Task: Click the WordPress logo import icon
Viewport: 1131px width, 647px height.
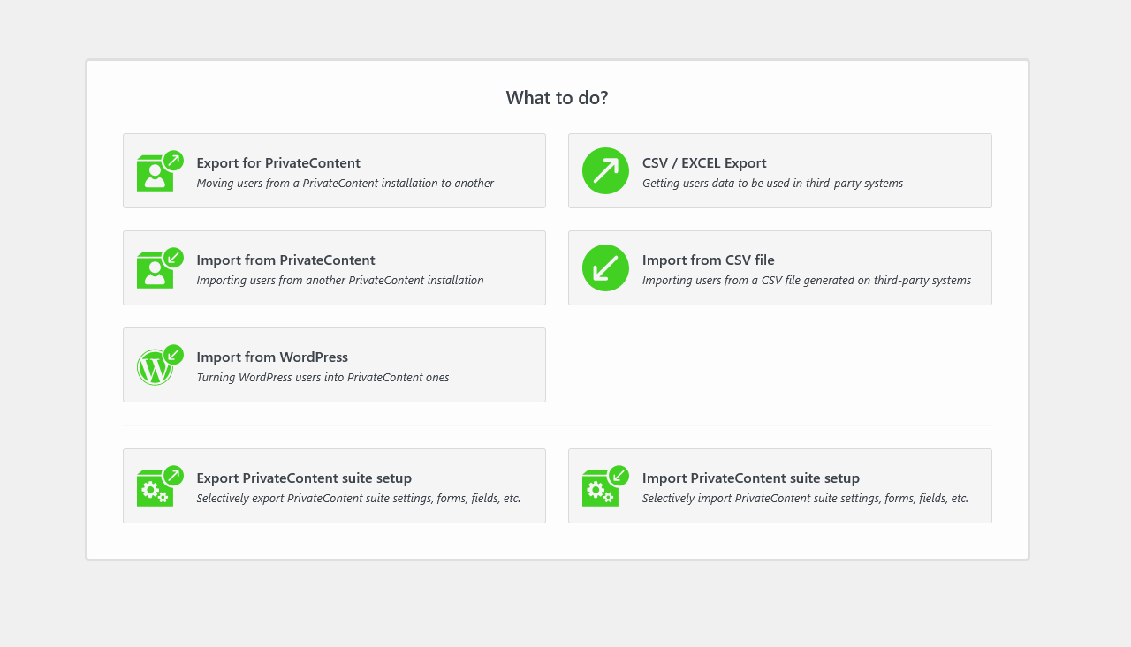Action: point(160,365)
